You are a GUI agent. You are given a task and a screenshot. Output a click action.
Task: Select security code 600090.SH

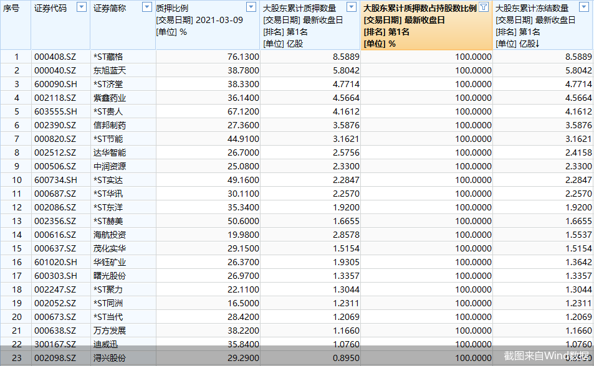point(55,84)
